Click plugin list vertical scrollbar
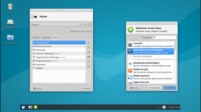The width and height of the screenshot is (201, 112). point(175,46)
